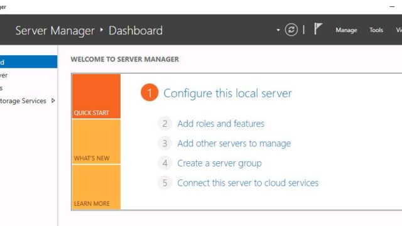Select the highlighted Dashboard sidebar item

point(28,62)
